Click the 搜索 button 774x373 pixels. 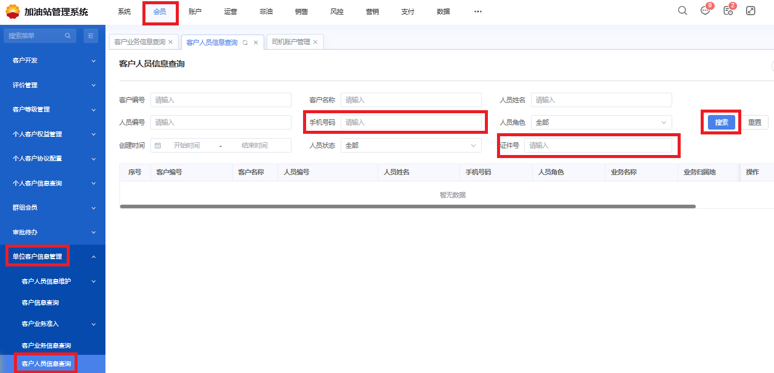pos(721,122)
